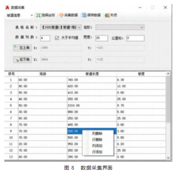
Task: Click the 保存数据 save icon
Action: pyautogui.click(x=84, y=15)
